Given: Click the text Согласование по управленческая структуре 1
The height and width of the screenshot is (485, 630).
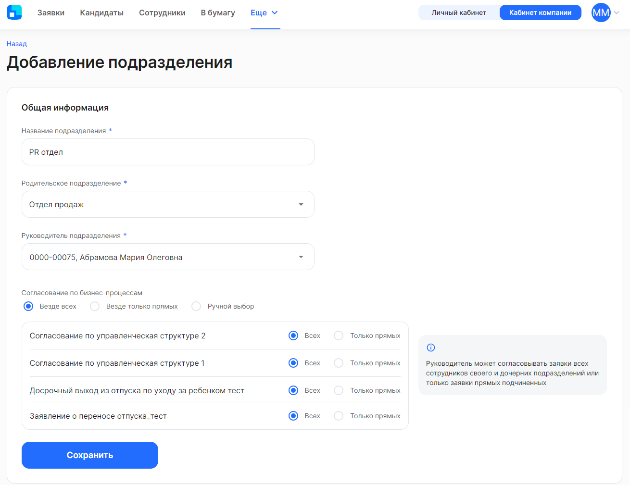Looking at the screenshot, I should (117, 363).
